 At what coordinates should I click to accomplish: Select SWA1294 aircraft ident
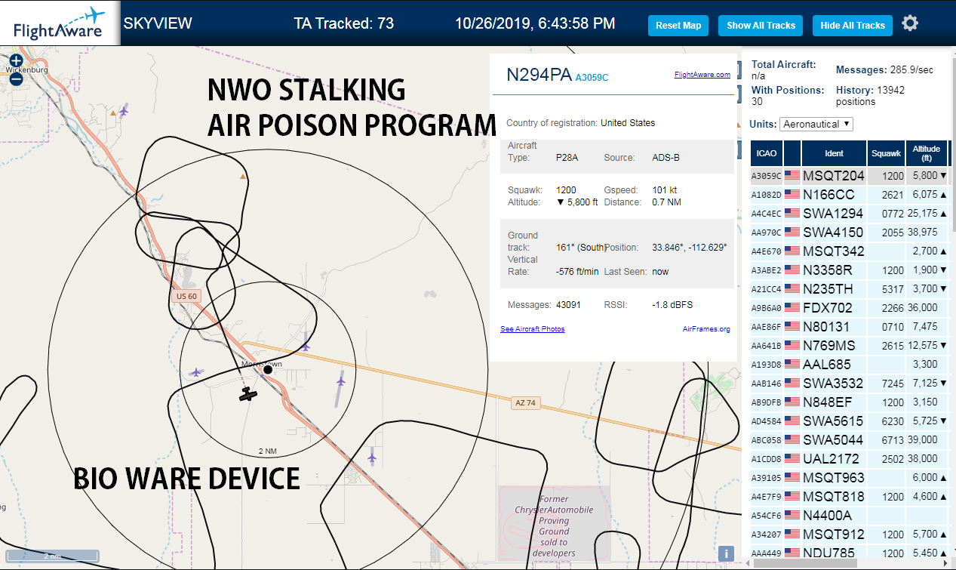coord(834,213)
